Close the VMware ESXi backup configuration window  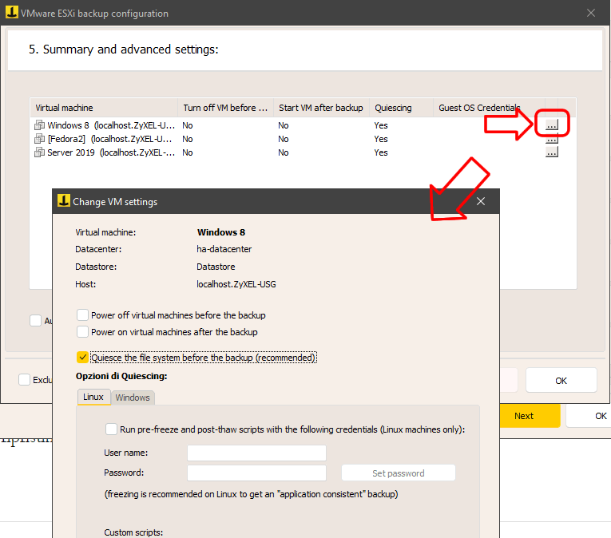tap(591, 13)
